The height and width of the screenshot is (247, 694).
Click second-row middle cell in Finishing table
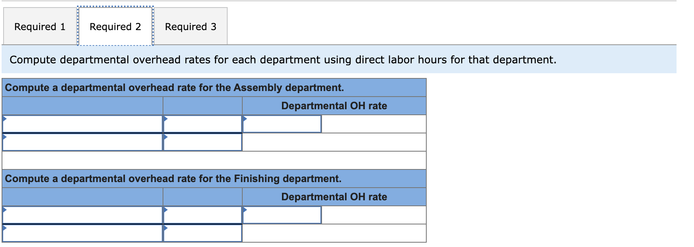(202, 233)
